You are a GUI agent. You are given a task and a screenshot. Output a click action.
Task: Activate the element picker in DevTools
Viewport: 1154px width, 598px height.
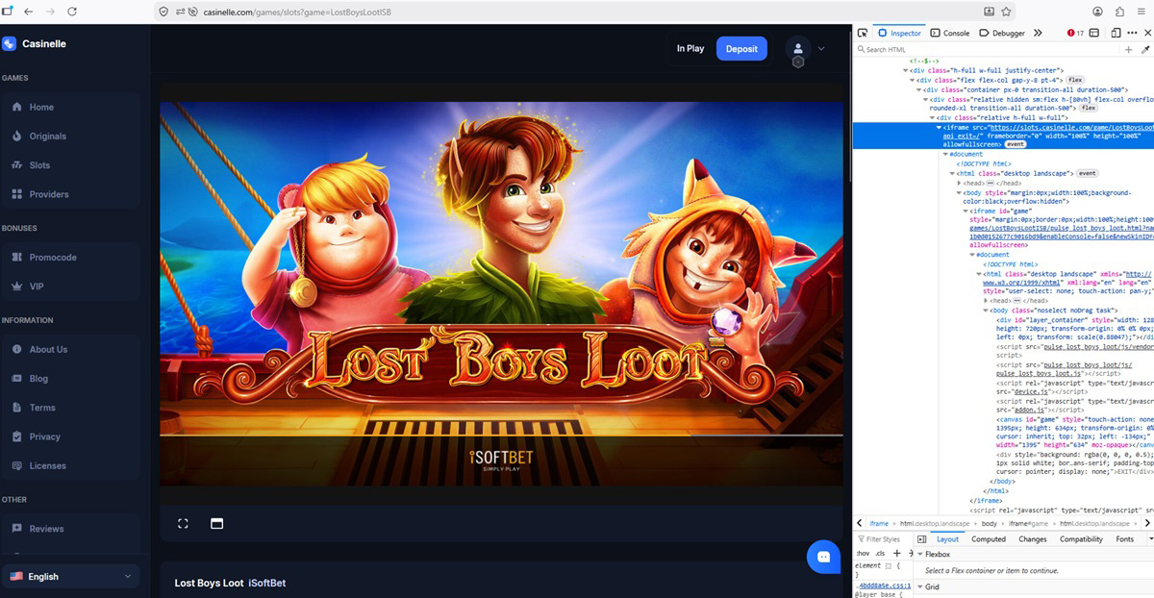coord(863,33)
